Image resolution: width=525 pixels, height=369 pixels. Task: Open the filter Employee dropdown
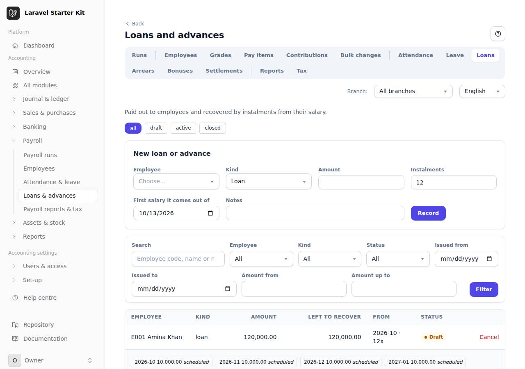[x=261, y=259]
